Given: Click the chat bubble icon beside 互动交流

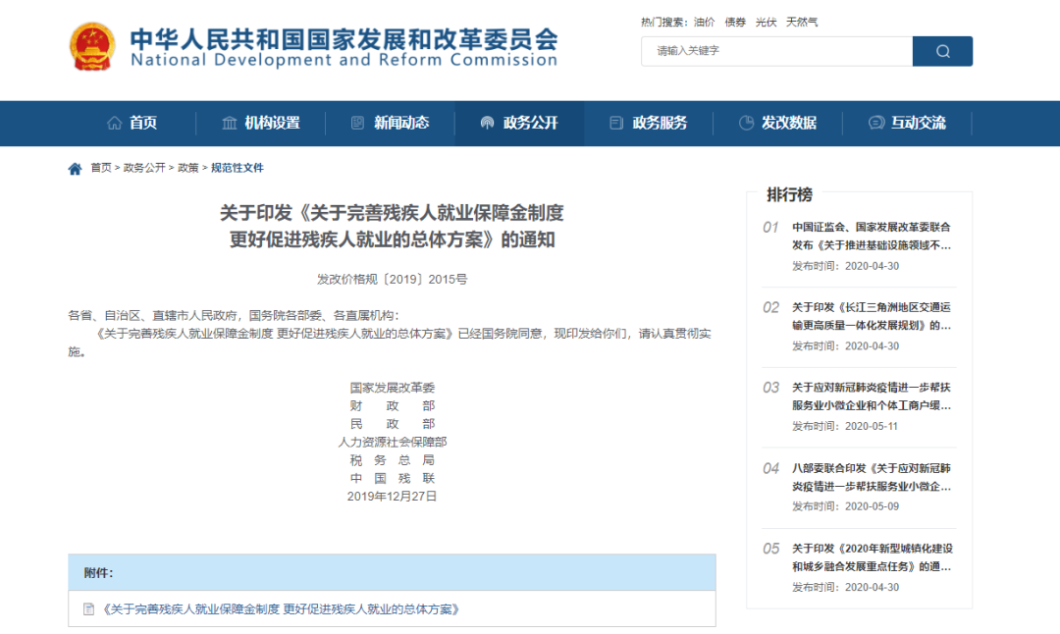Looking at the screenshot, I should point(876,123).
